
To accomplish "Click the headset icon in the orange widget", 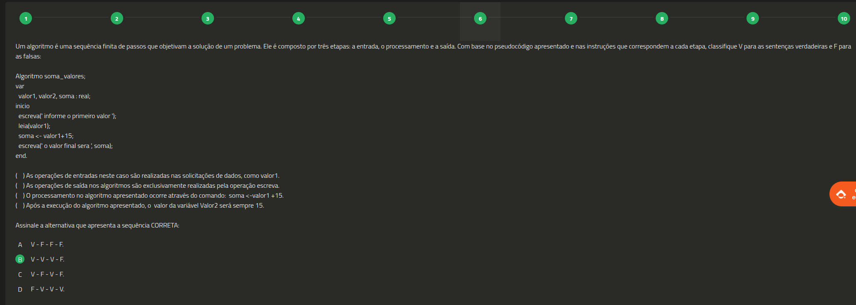I will pyautogui.click(x=841, y=194).
